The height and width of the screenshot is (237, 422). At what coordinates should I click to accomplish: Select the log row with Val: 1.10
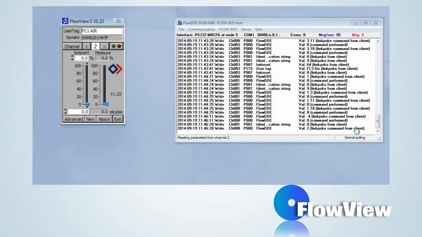tap(276, 108)
